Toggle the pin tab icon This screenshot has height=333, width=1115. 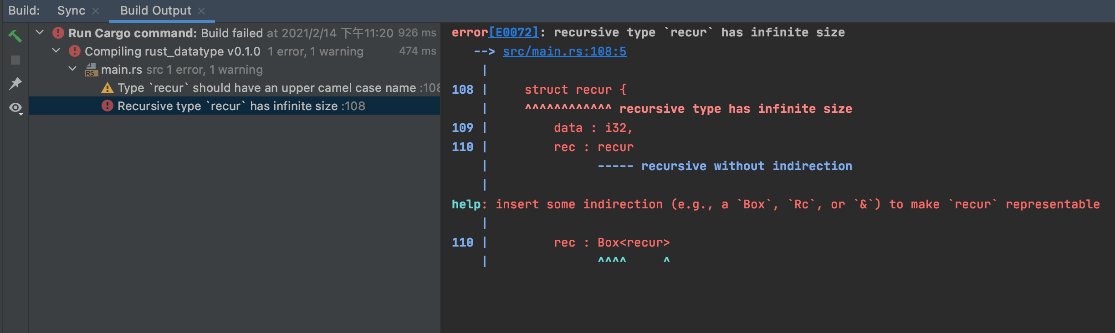(x=15, y=84)
